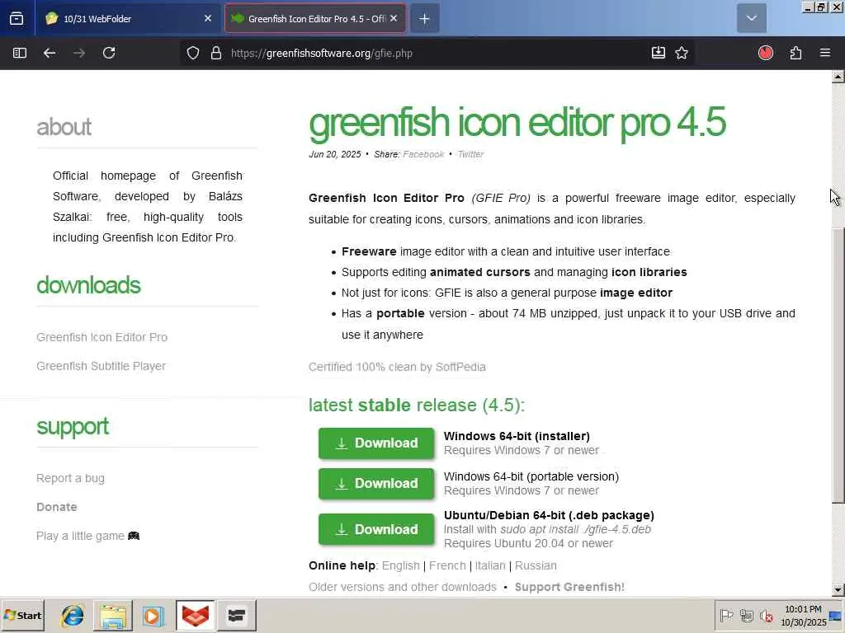Click the forward navigation arrow
The image size is (845, 633).
[x=79, y=53]
